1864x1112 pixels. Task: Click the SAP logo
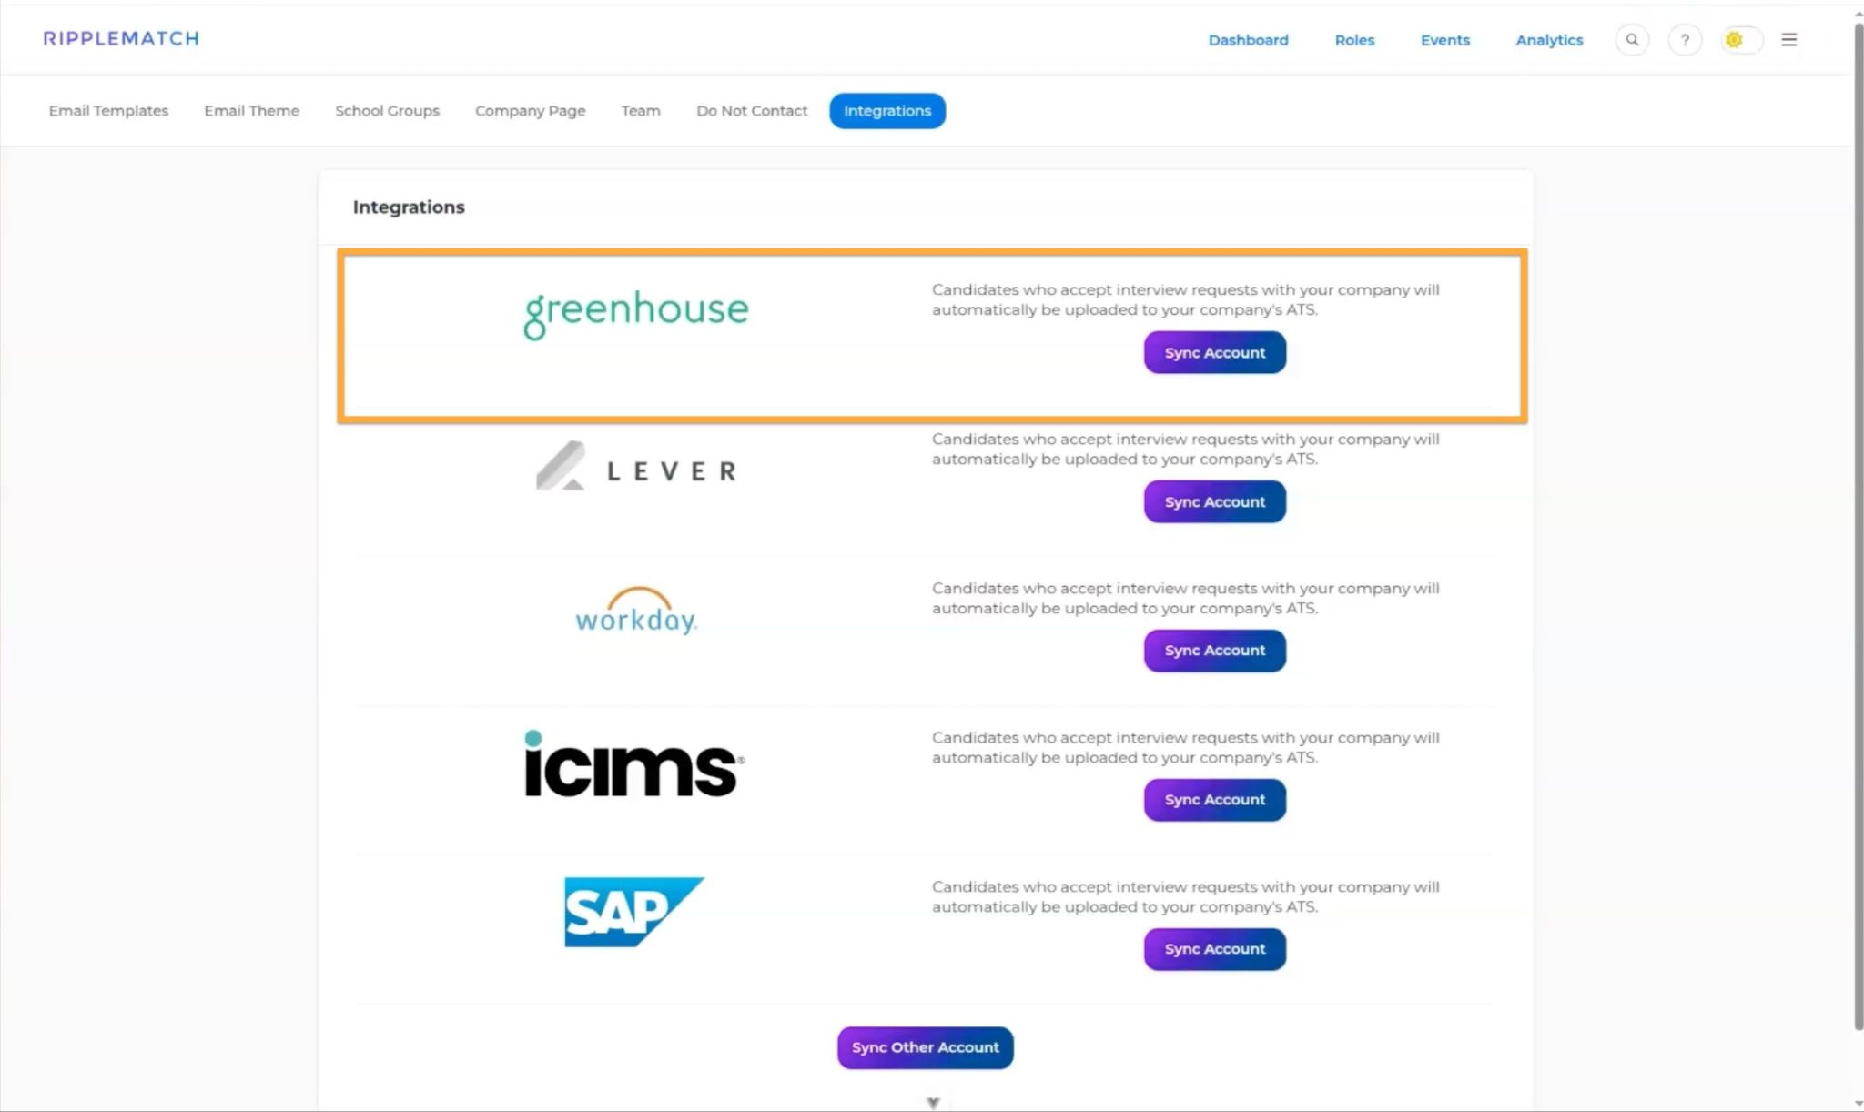(634, 912)
